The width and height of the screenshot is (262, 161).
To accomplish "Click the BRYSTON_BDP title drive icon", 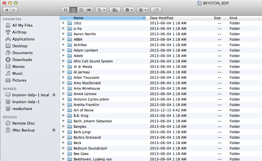I will tap(199, 3).
